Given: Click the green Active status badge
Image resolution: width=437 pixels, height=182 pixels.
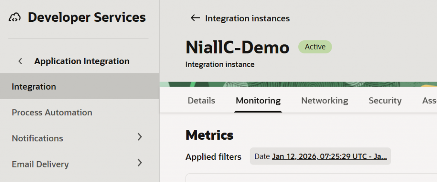Looking at the screenshot, I should tap(315, 47).
